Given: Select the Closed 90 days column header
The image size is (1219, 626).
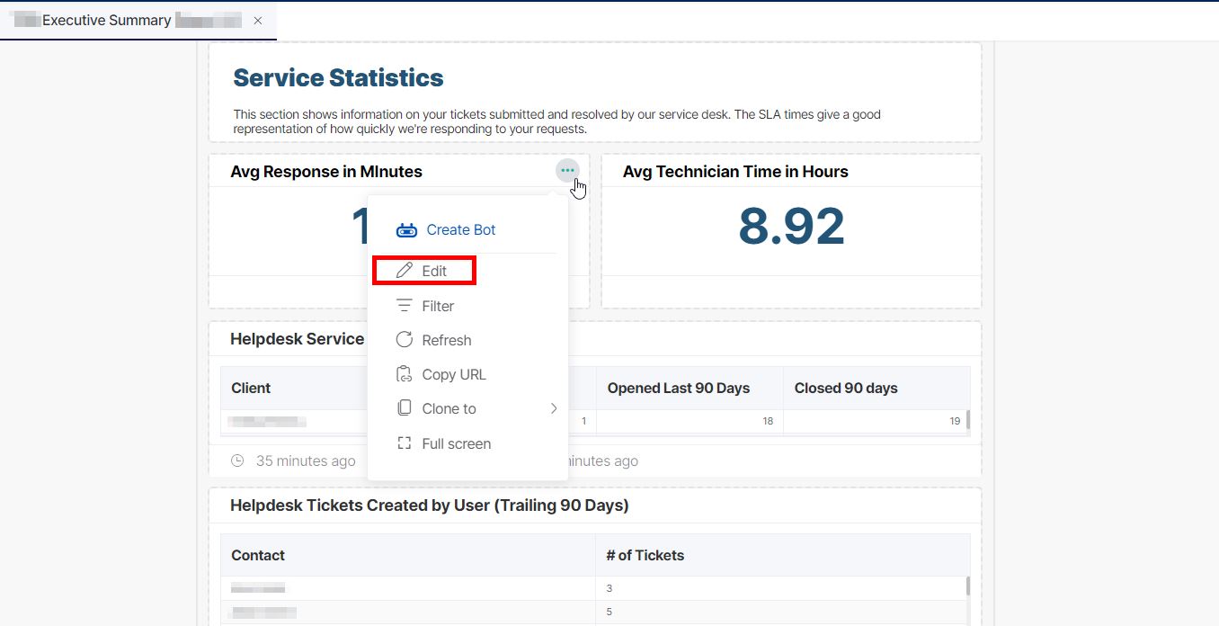Looking at the screenshot, I should click(x=846, y=389).
